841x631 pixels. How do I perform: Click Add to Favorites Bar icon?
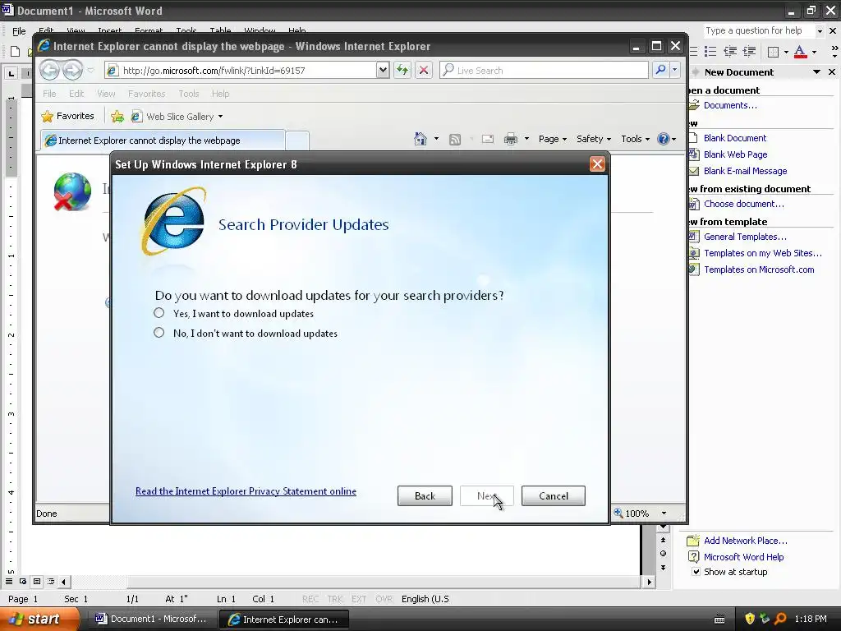[117, 116]
